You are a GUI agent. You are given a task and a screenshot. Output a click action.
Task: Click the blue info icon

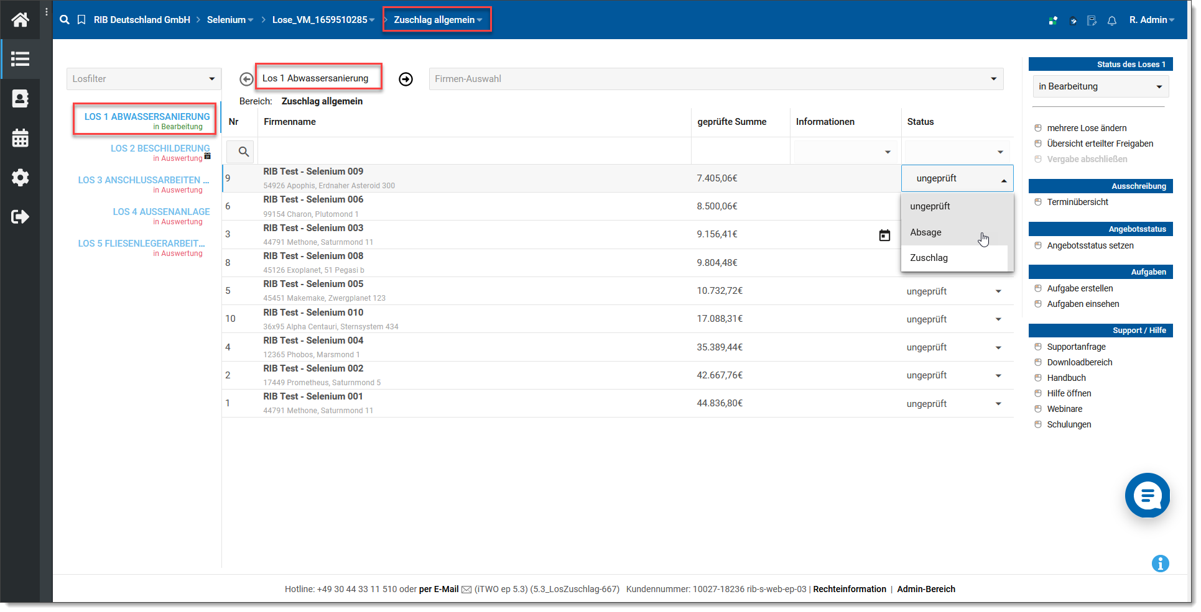[1160, 564]
